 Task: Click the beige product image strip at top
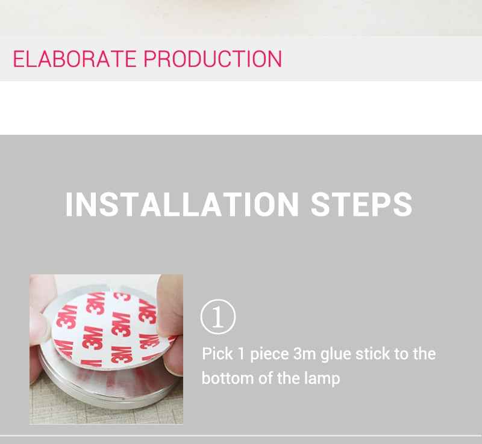241,18
